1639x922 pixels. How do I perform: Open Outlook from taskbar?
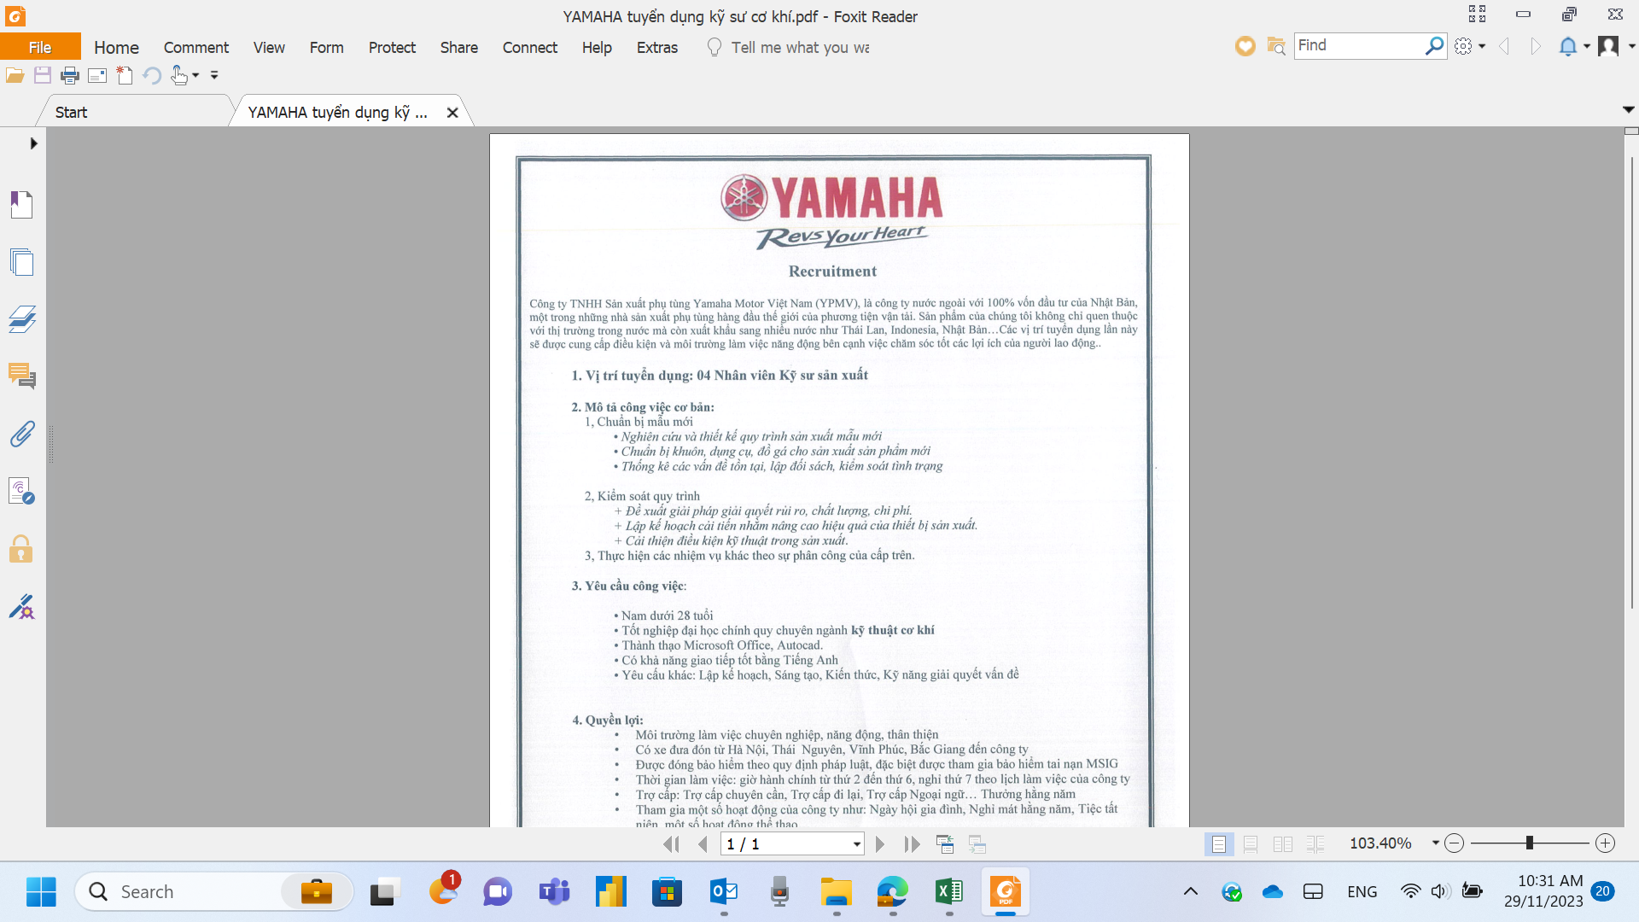(723, 892)
